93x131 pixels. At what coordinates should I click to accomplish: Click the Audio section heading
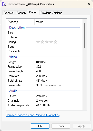(x=13, y=91)
